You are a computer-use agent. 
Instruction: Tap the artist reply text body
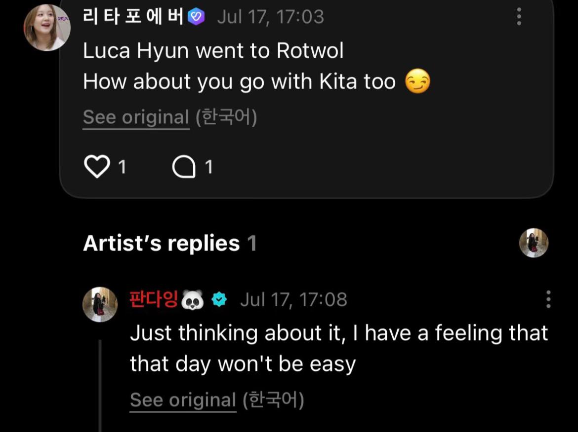coord(339,349)
